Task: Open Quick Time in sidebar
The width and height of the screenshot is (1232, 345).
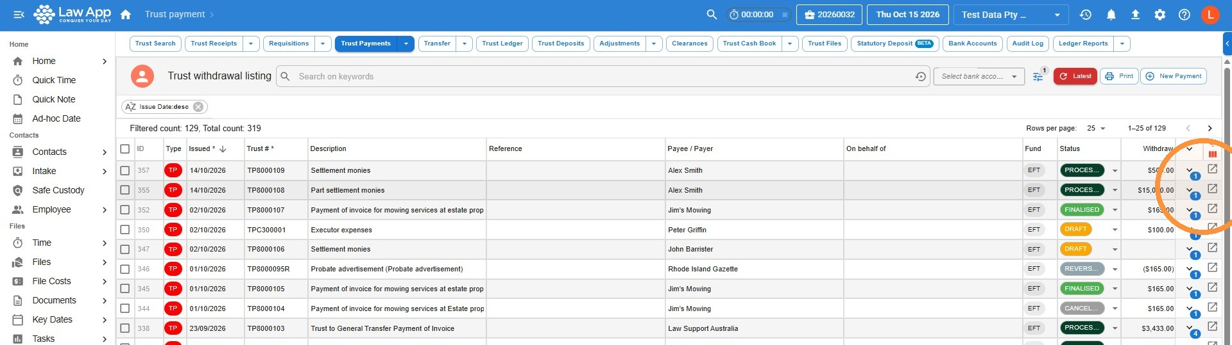Action: tap(54, 80)
